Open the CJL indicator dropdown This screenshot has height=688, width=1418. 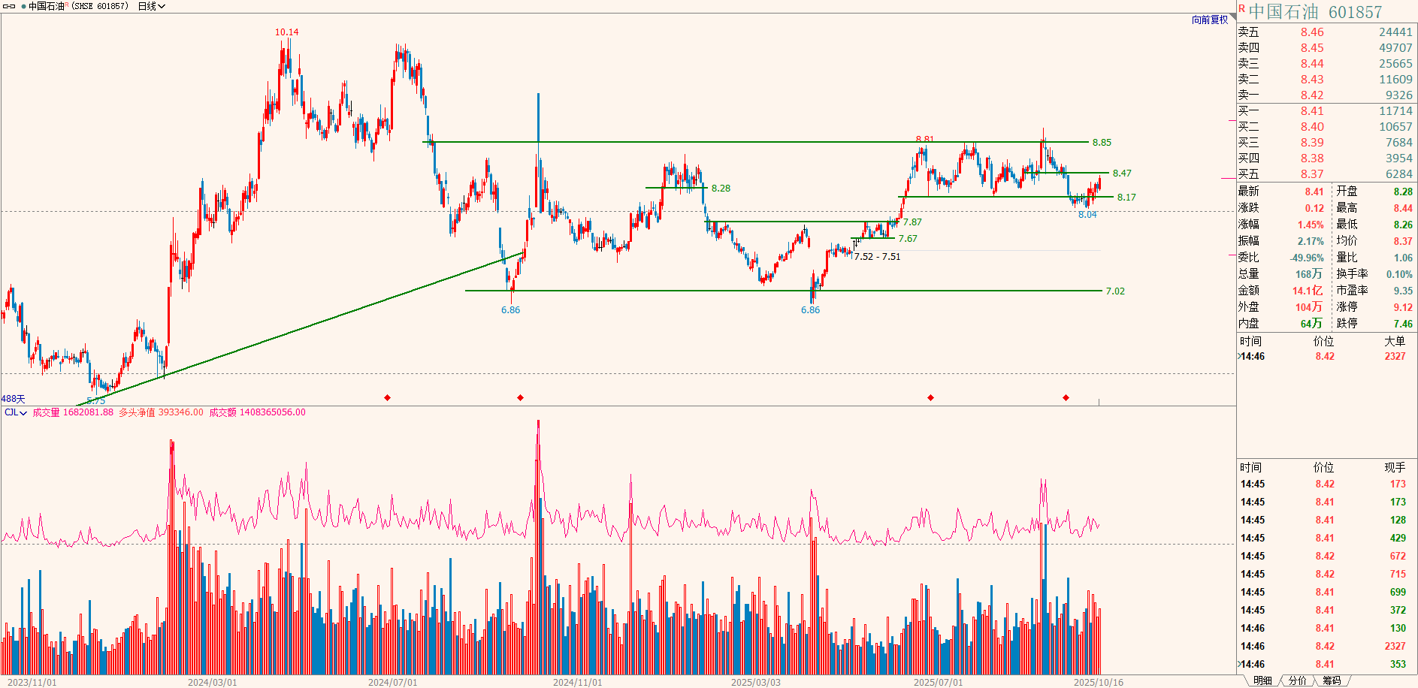click(x=16, y=412)
